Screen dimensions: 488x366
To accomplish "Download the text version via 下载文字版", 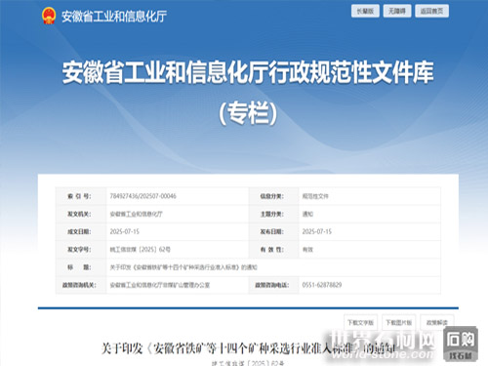I will pos(360,322).
